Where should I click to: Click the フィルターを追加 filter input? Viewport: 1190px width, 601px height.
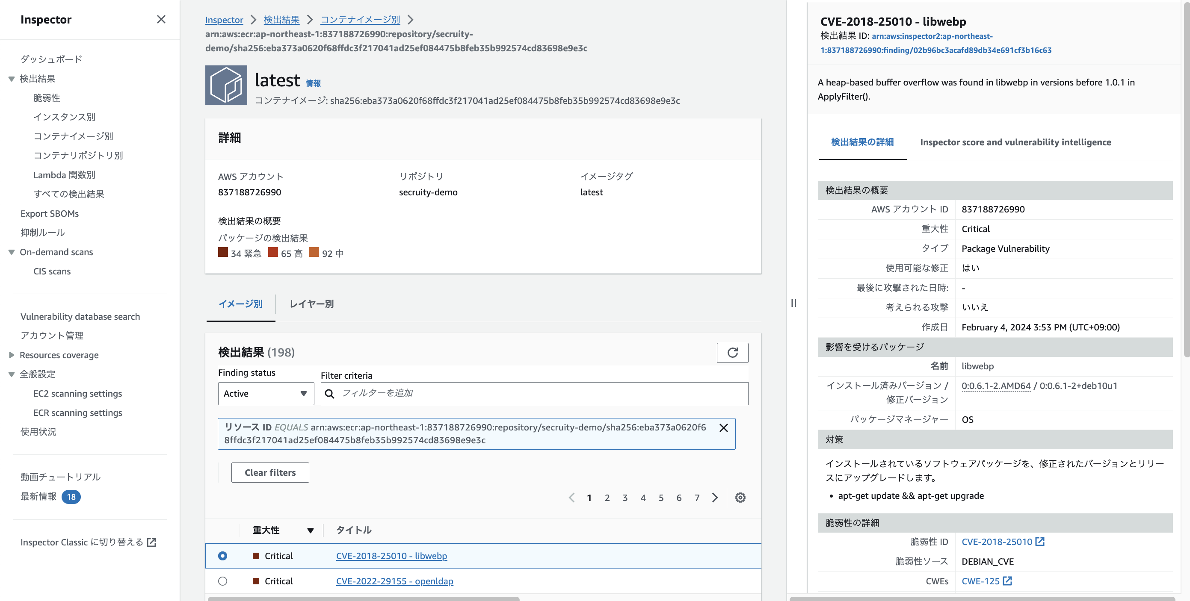click(535, 394)
